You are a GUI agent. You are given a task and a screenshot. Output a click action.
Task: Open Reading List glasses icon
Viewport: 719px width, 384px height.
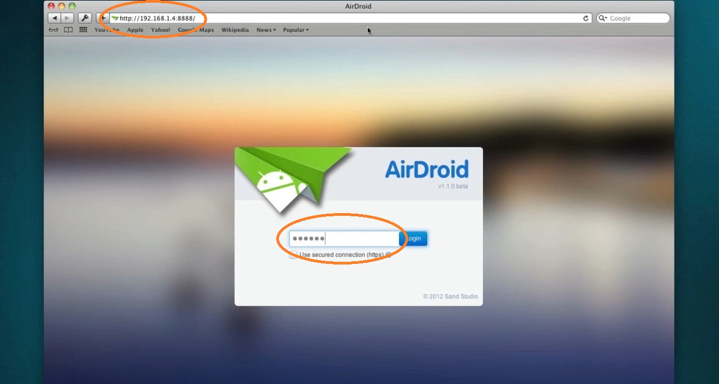[53, 30]
